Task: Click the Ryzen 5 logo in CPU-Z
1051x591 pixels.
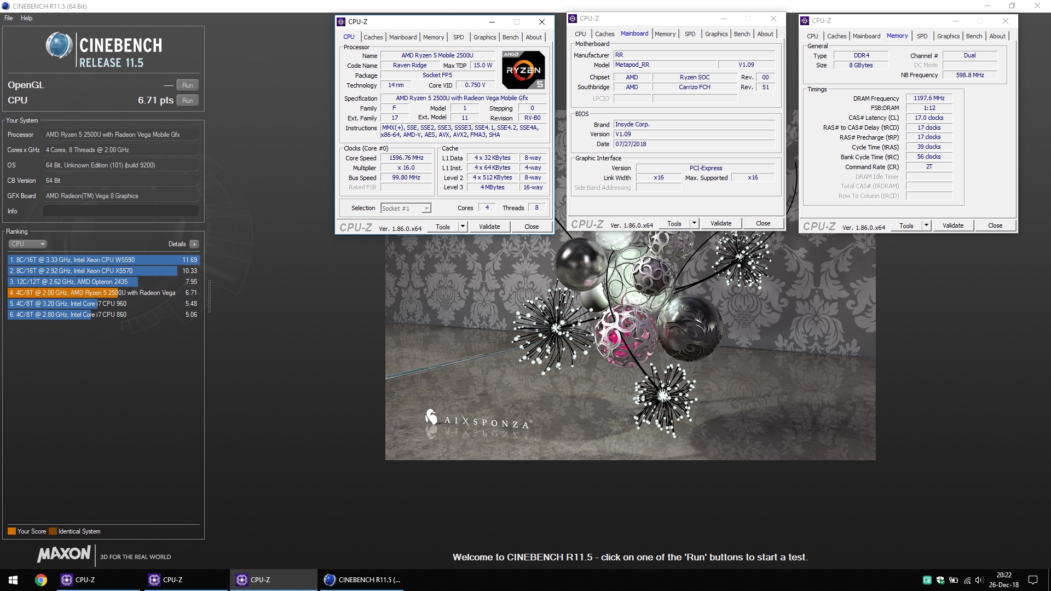Action: click(524, 70)
